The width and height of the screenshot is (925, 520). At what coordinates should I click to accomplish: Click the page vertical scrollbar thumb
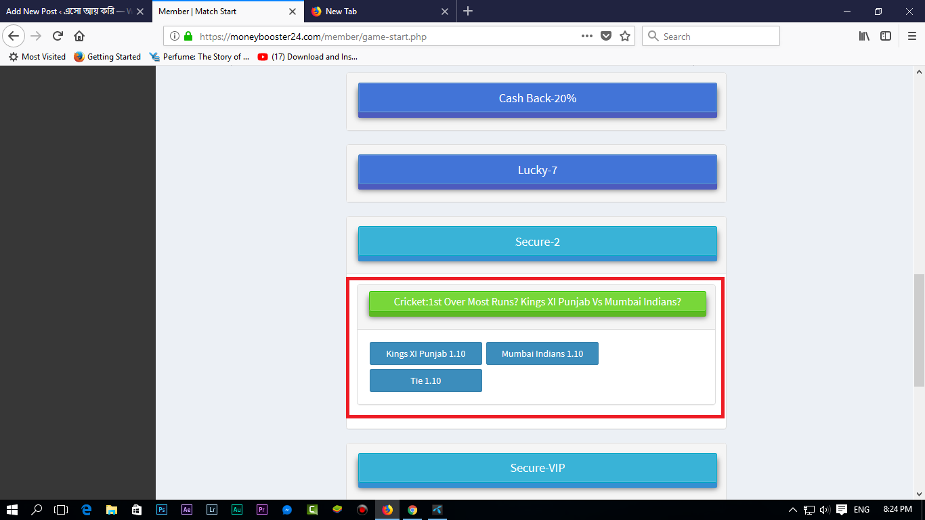click(919, 330)
